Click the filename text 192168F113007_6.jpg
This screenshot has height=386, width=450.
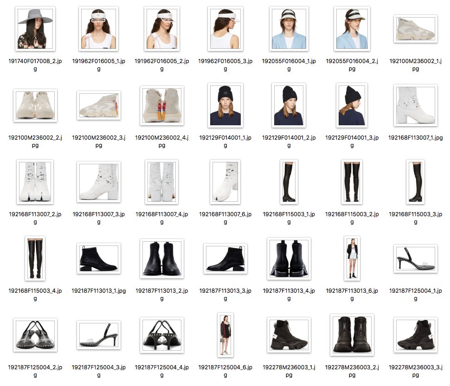[225, 218]
